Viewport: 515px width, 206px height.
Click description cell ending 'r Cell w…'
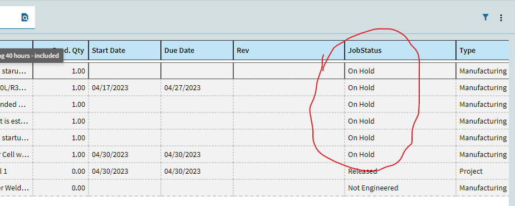16,154
